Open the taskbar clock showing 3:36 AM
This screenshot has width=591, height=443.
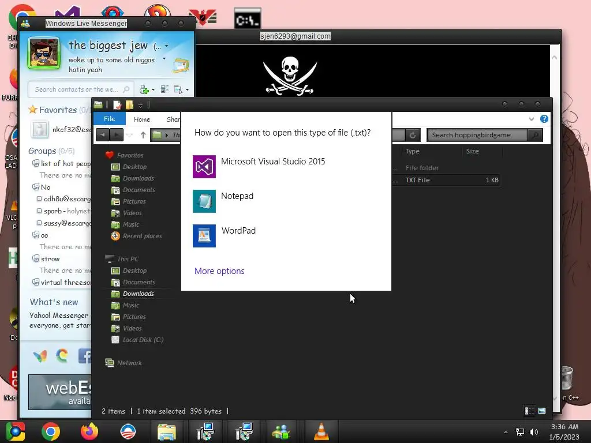pos(564,431)
